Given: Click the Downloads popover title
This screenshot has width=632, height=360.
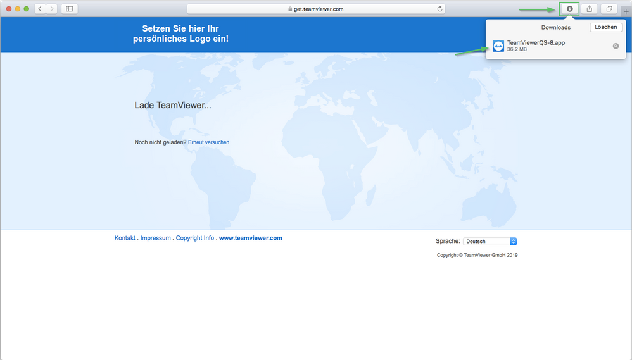Looking at the screenshot, I should point(556,27).
